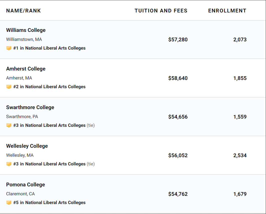The width and height of the screenshot is (266, 214).
Task: Click the badge icon beside Amherst College rank
Action: tap(9, 87)
